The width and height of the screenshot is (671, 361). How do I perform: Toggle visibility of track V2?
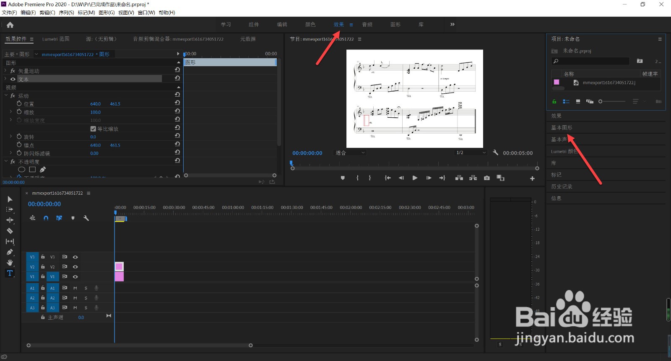click(75, 267)
